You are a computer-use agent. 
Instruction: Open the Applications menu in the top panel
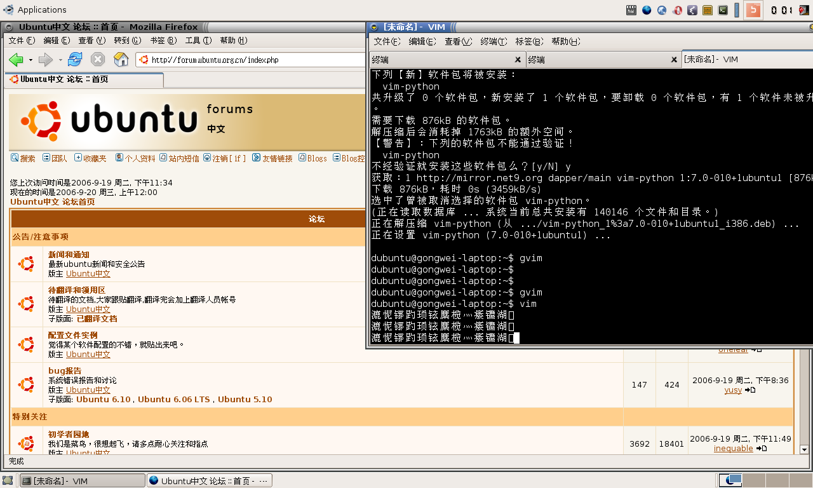point(35,10)
